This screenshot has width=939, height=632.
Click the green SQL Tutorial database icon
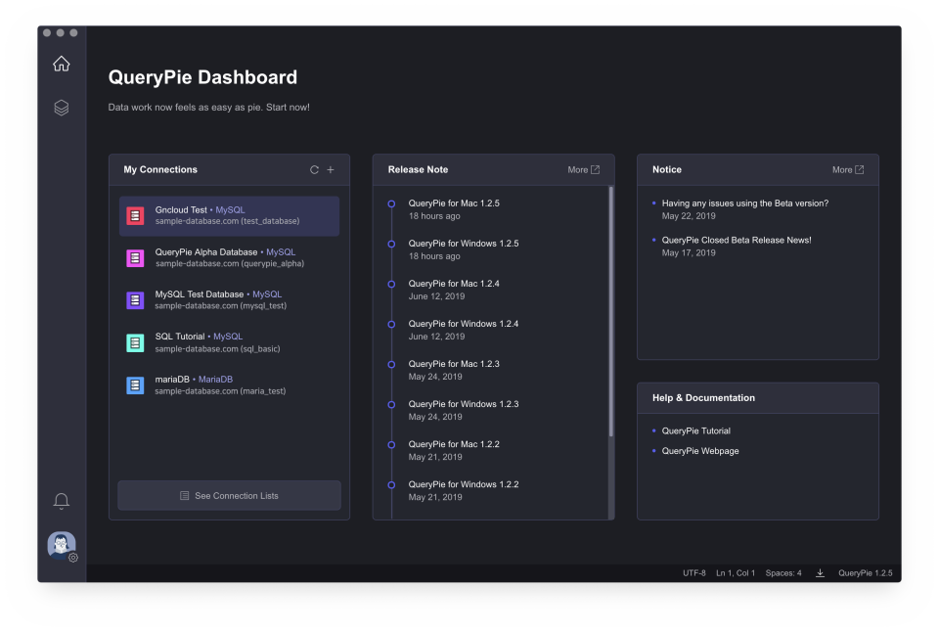tap(135, 342)
